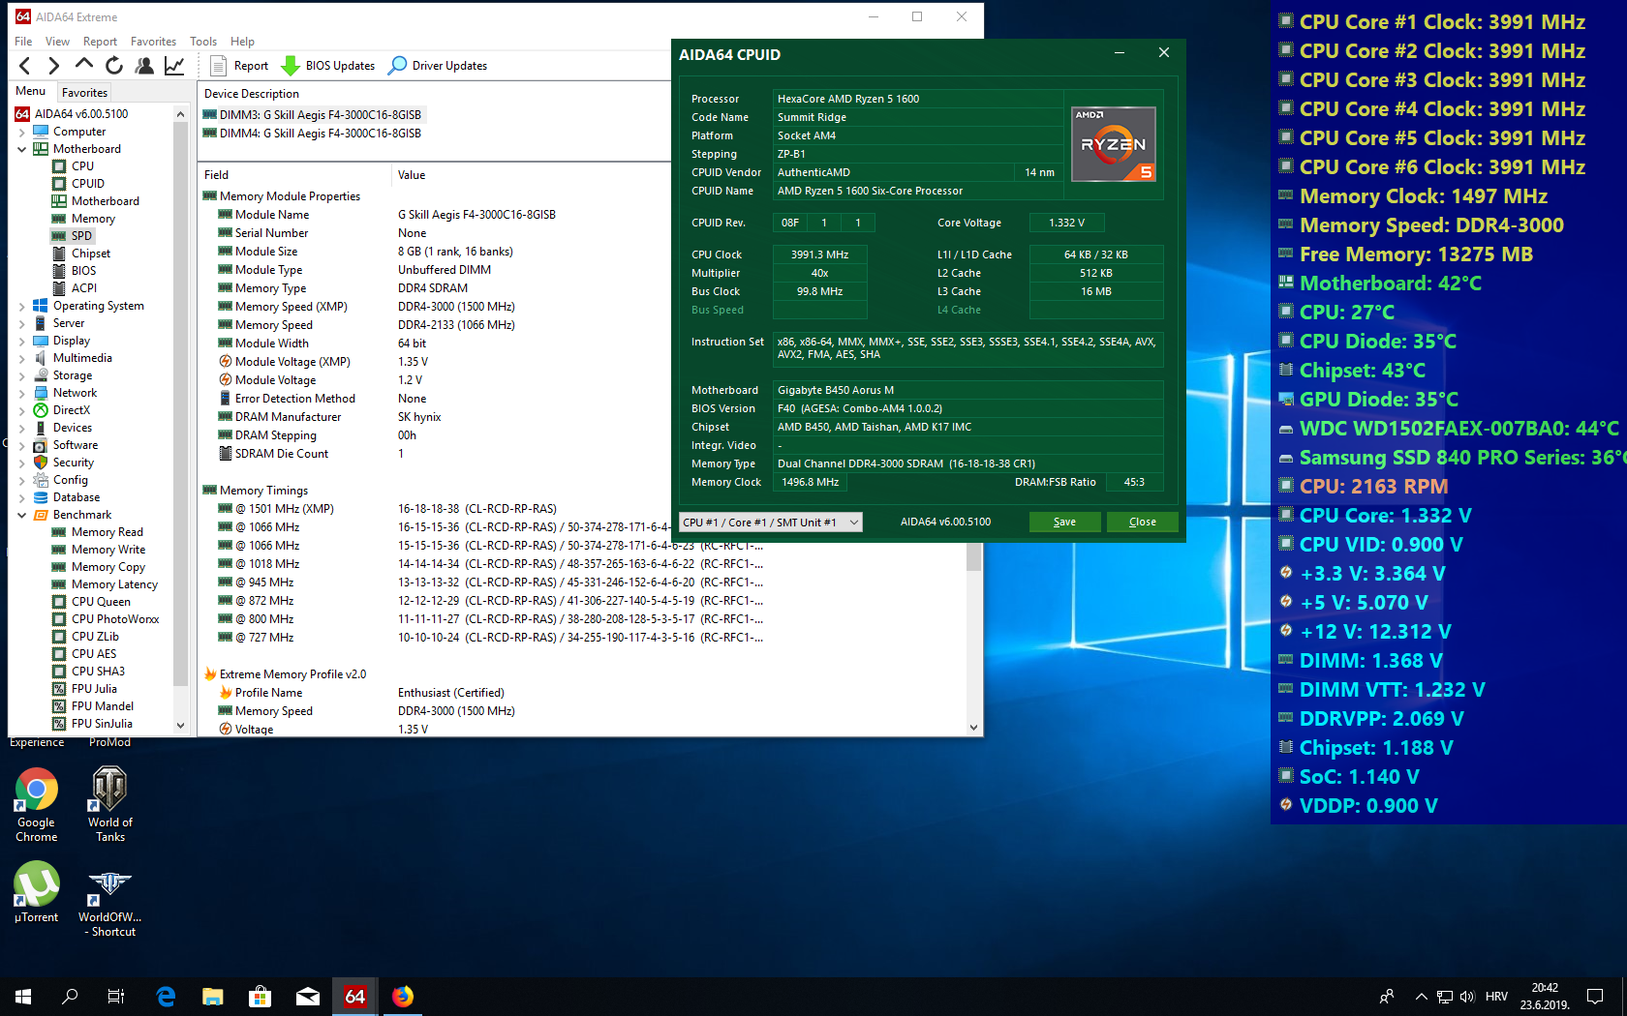This screenshot has height=1016, width=1627.
Task: Expand the Security tree node
Action: 21,463
